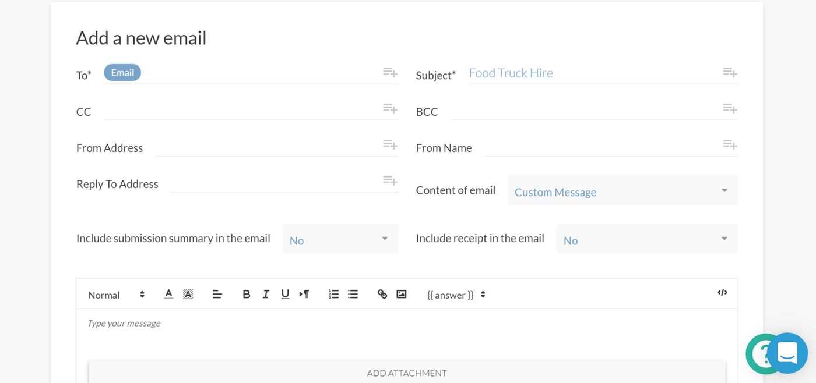Click the ADD ATTACHMENT button
The width and height of the screenshot is (816, 383).
pyautogui.click(x=406, y=373)
